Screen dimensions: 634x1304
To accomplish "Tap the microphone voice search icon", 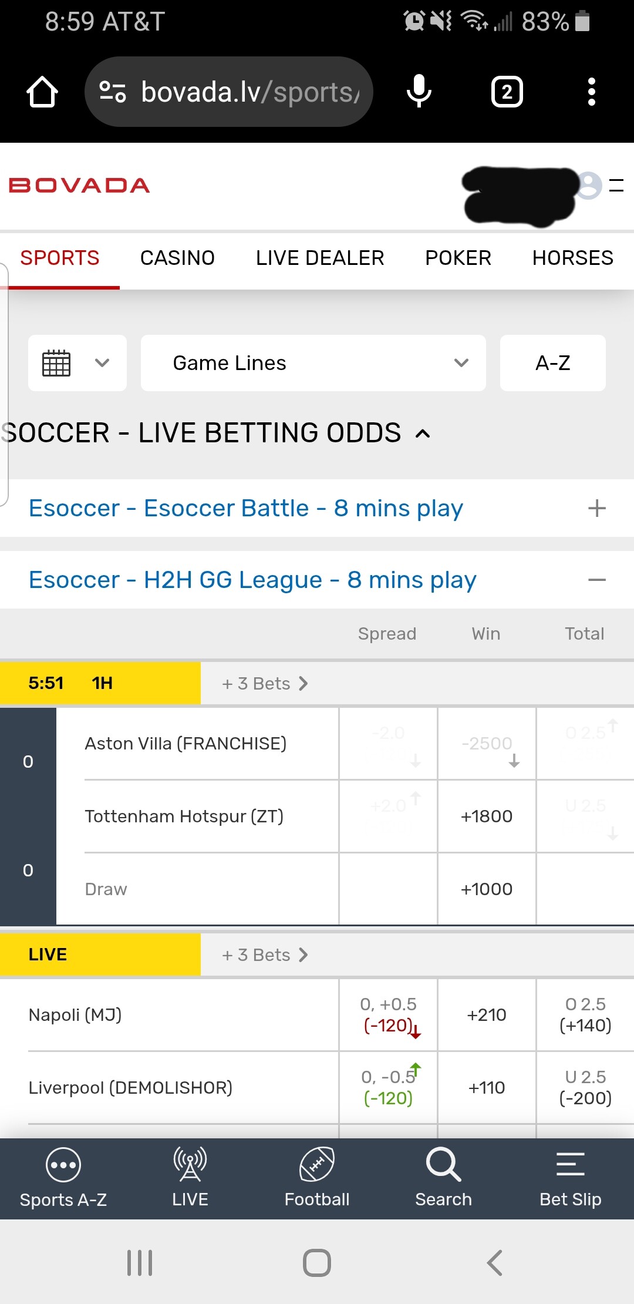I will tap(419, 92).
